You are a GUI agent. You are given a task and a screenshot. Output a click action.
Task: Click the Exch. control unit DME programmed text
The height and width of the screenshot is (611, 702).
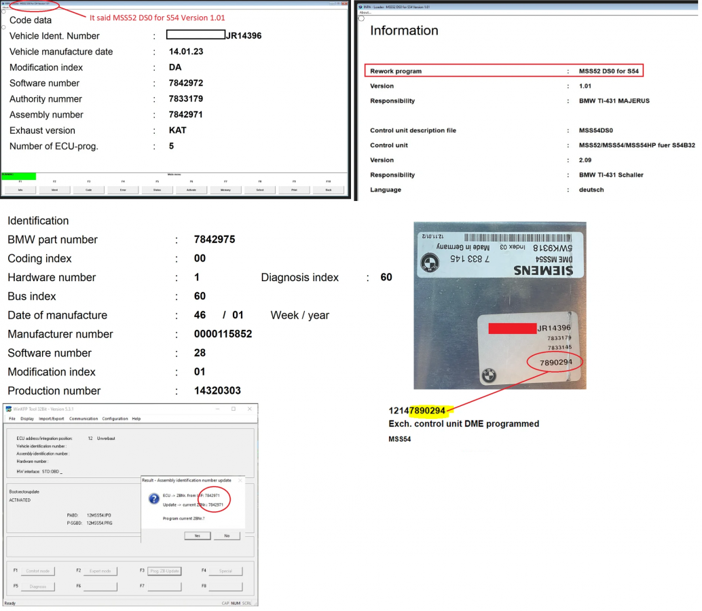click(x=464, y=424)
